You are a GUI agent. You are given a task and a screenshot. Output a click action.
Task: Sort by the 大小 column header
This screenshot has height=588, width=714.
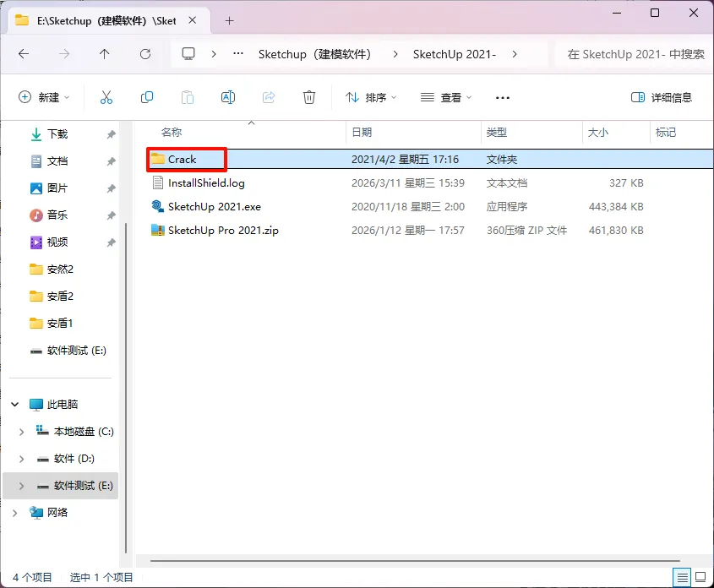pyautogui.click(x=598, y=133)
